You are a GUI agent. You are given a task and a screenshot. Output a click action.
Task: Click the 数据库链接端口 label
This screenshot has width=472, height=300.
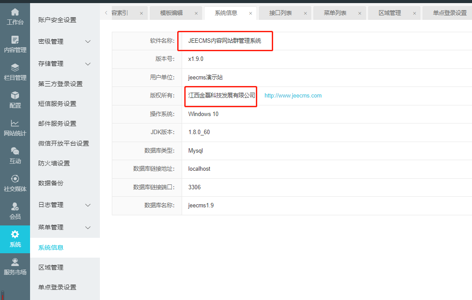pyautogui.click(x=153, y=187)
